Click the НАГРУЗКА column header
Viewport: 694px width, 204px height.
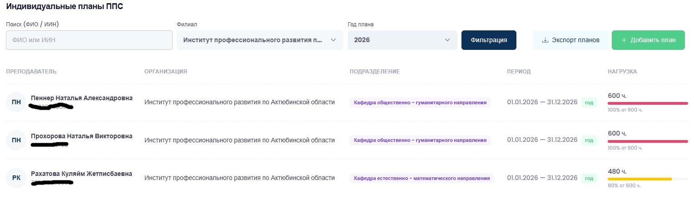(622, 72)
